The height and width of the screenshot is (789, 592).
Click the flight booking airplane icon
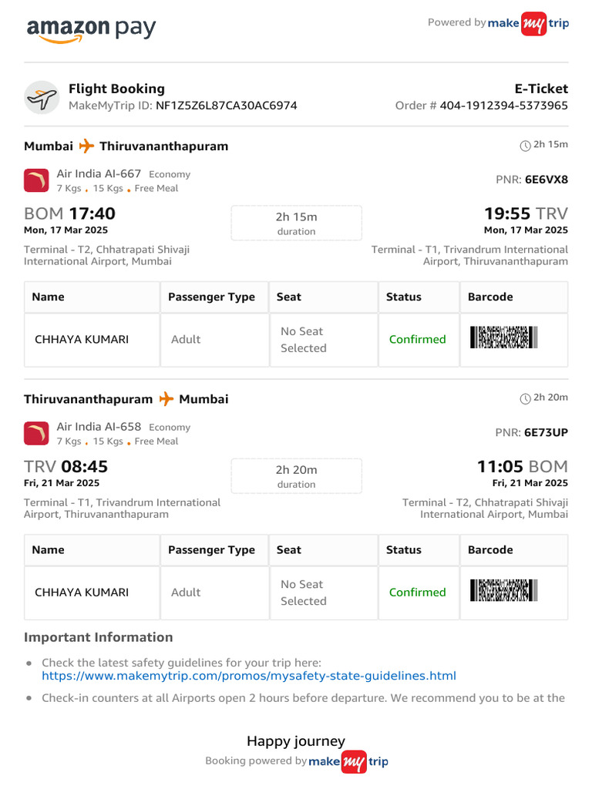(42, 98)
